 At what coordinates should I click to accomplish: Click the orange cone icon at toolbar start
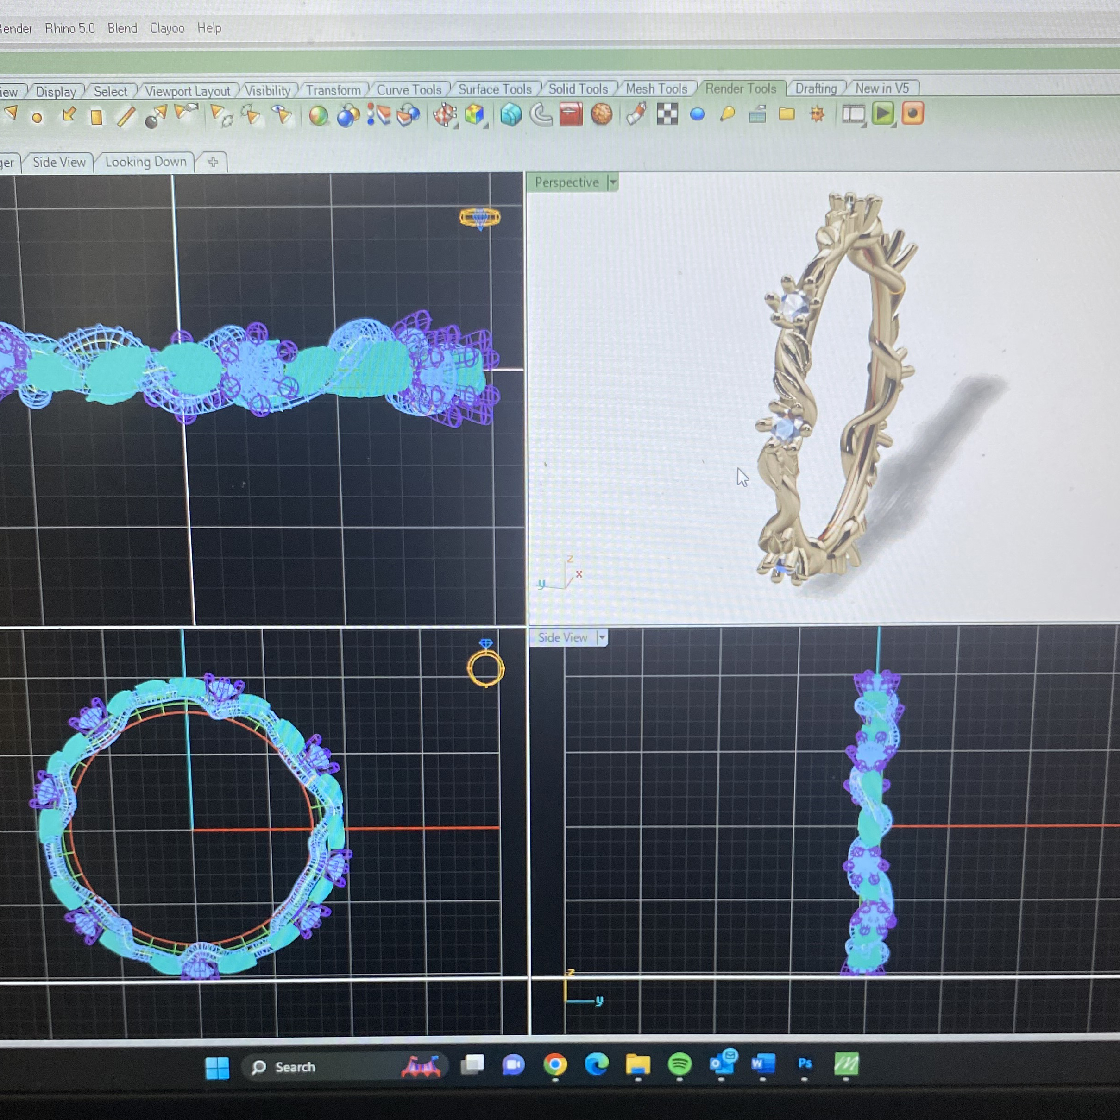tap(11, 114)
